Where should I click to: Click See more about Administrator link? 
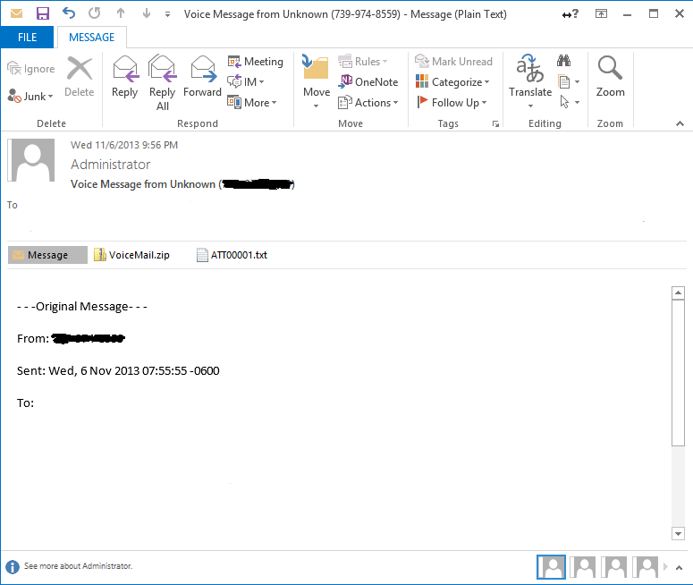[x=78, y=566]
